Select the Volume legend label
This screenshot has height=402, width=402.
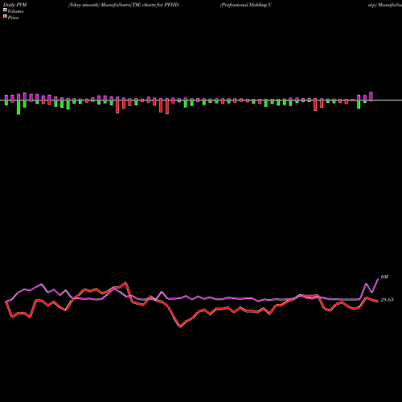coord(15,11)
